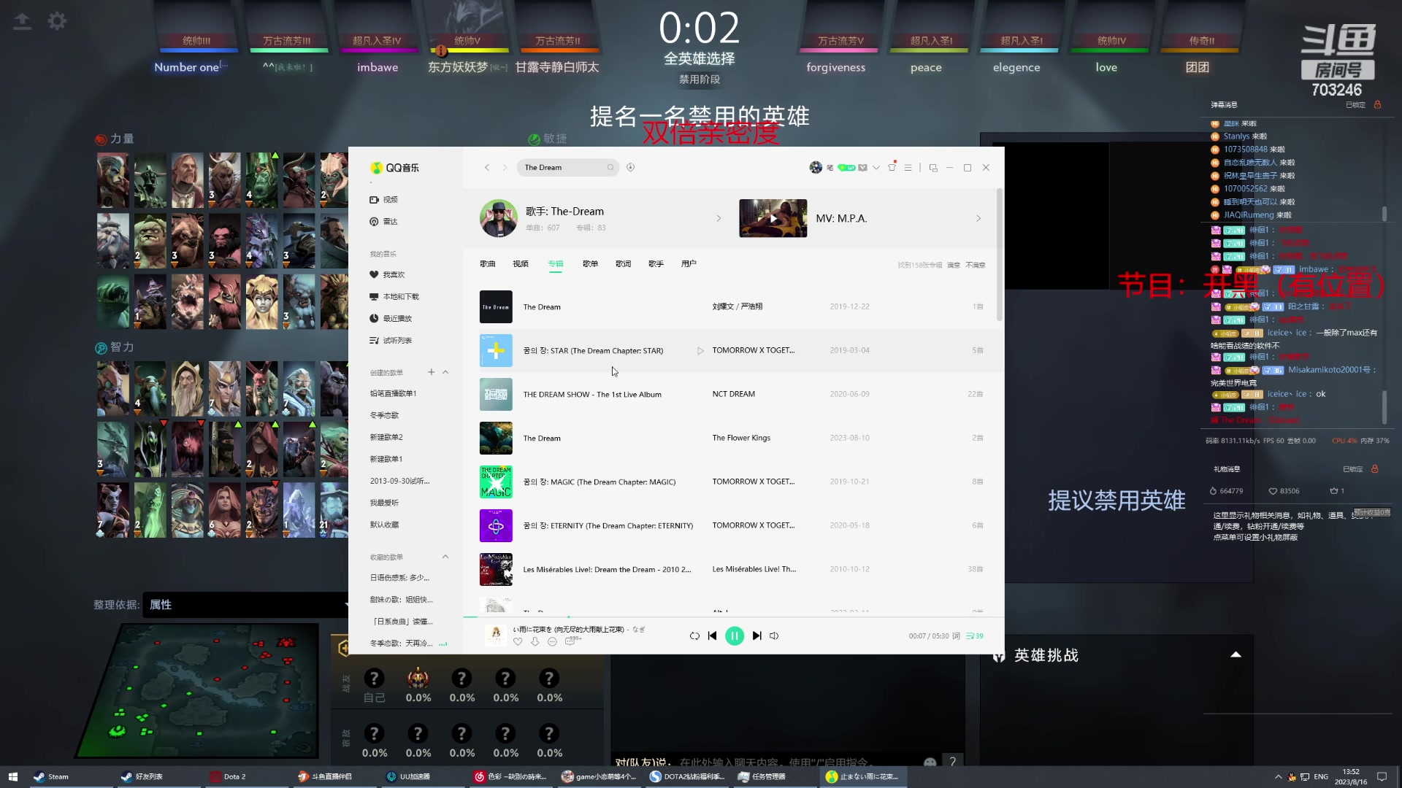Show hidden icons in the Windows system tray
The height and width of the screenshot is (788, 1402).
(1278, 776)
